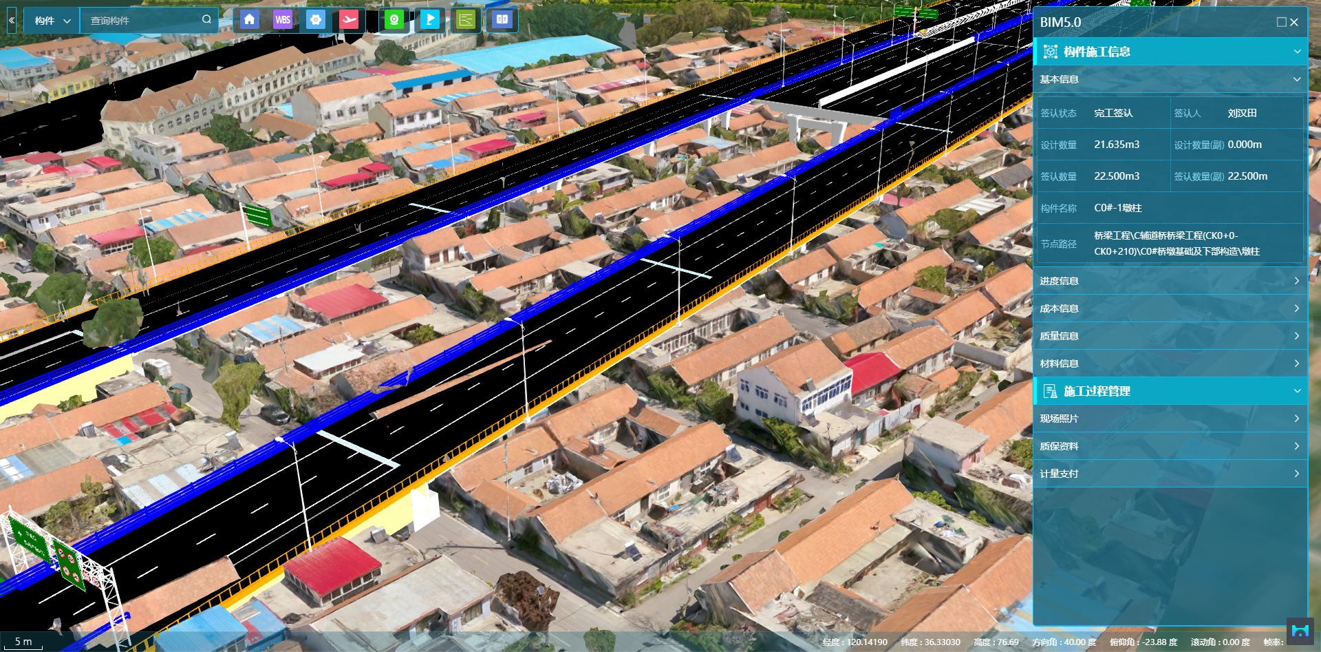
Task: Open 计量支付 measurement payment
Action: (x=1170, y=474)
